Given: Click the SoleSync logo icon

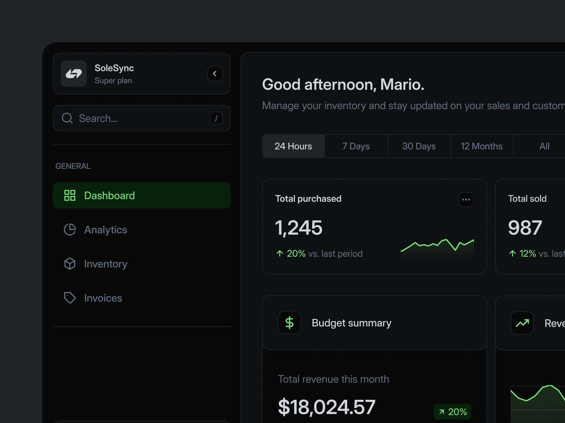Looking at the screenshot, I should click(74, 74).
